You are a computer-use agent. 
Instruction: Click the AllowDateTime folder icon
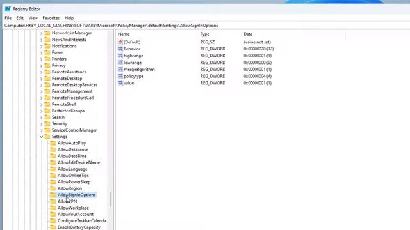[x=53, y=156]
